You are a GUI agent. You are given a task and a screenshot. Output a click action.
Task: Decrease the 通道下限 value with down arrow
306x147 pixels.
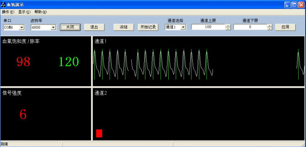coord(269,29)
